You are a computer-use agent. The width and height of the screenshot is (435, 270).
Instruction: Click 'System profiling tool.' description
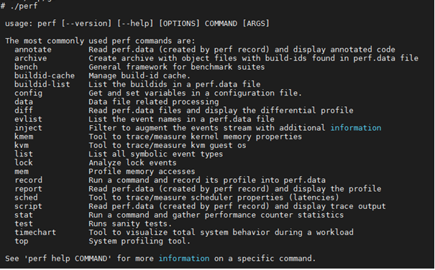point(139,241)
